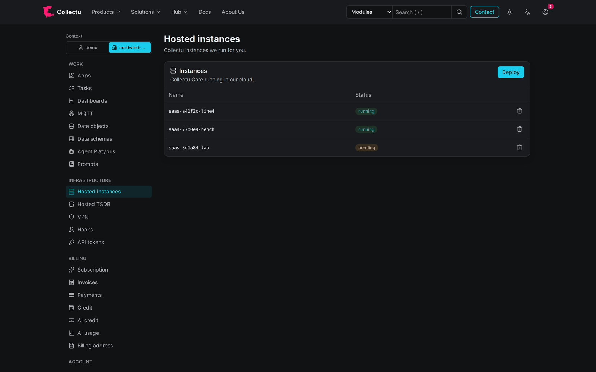Click the Hosted TSDB database icon
596x372 pixels.
coord(72,204)
